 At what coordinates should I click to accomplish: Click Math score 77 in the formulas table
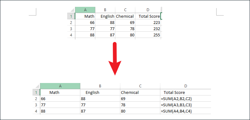(60, 105)
